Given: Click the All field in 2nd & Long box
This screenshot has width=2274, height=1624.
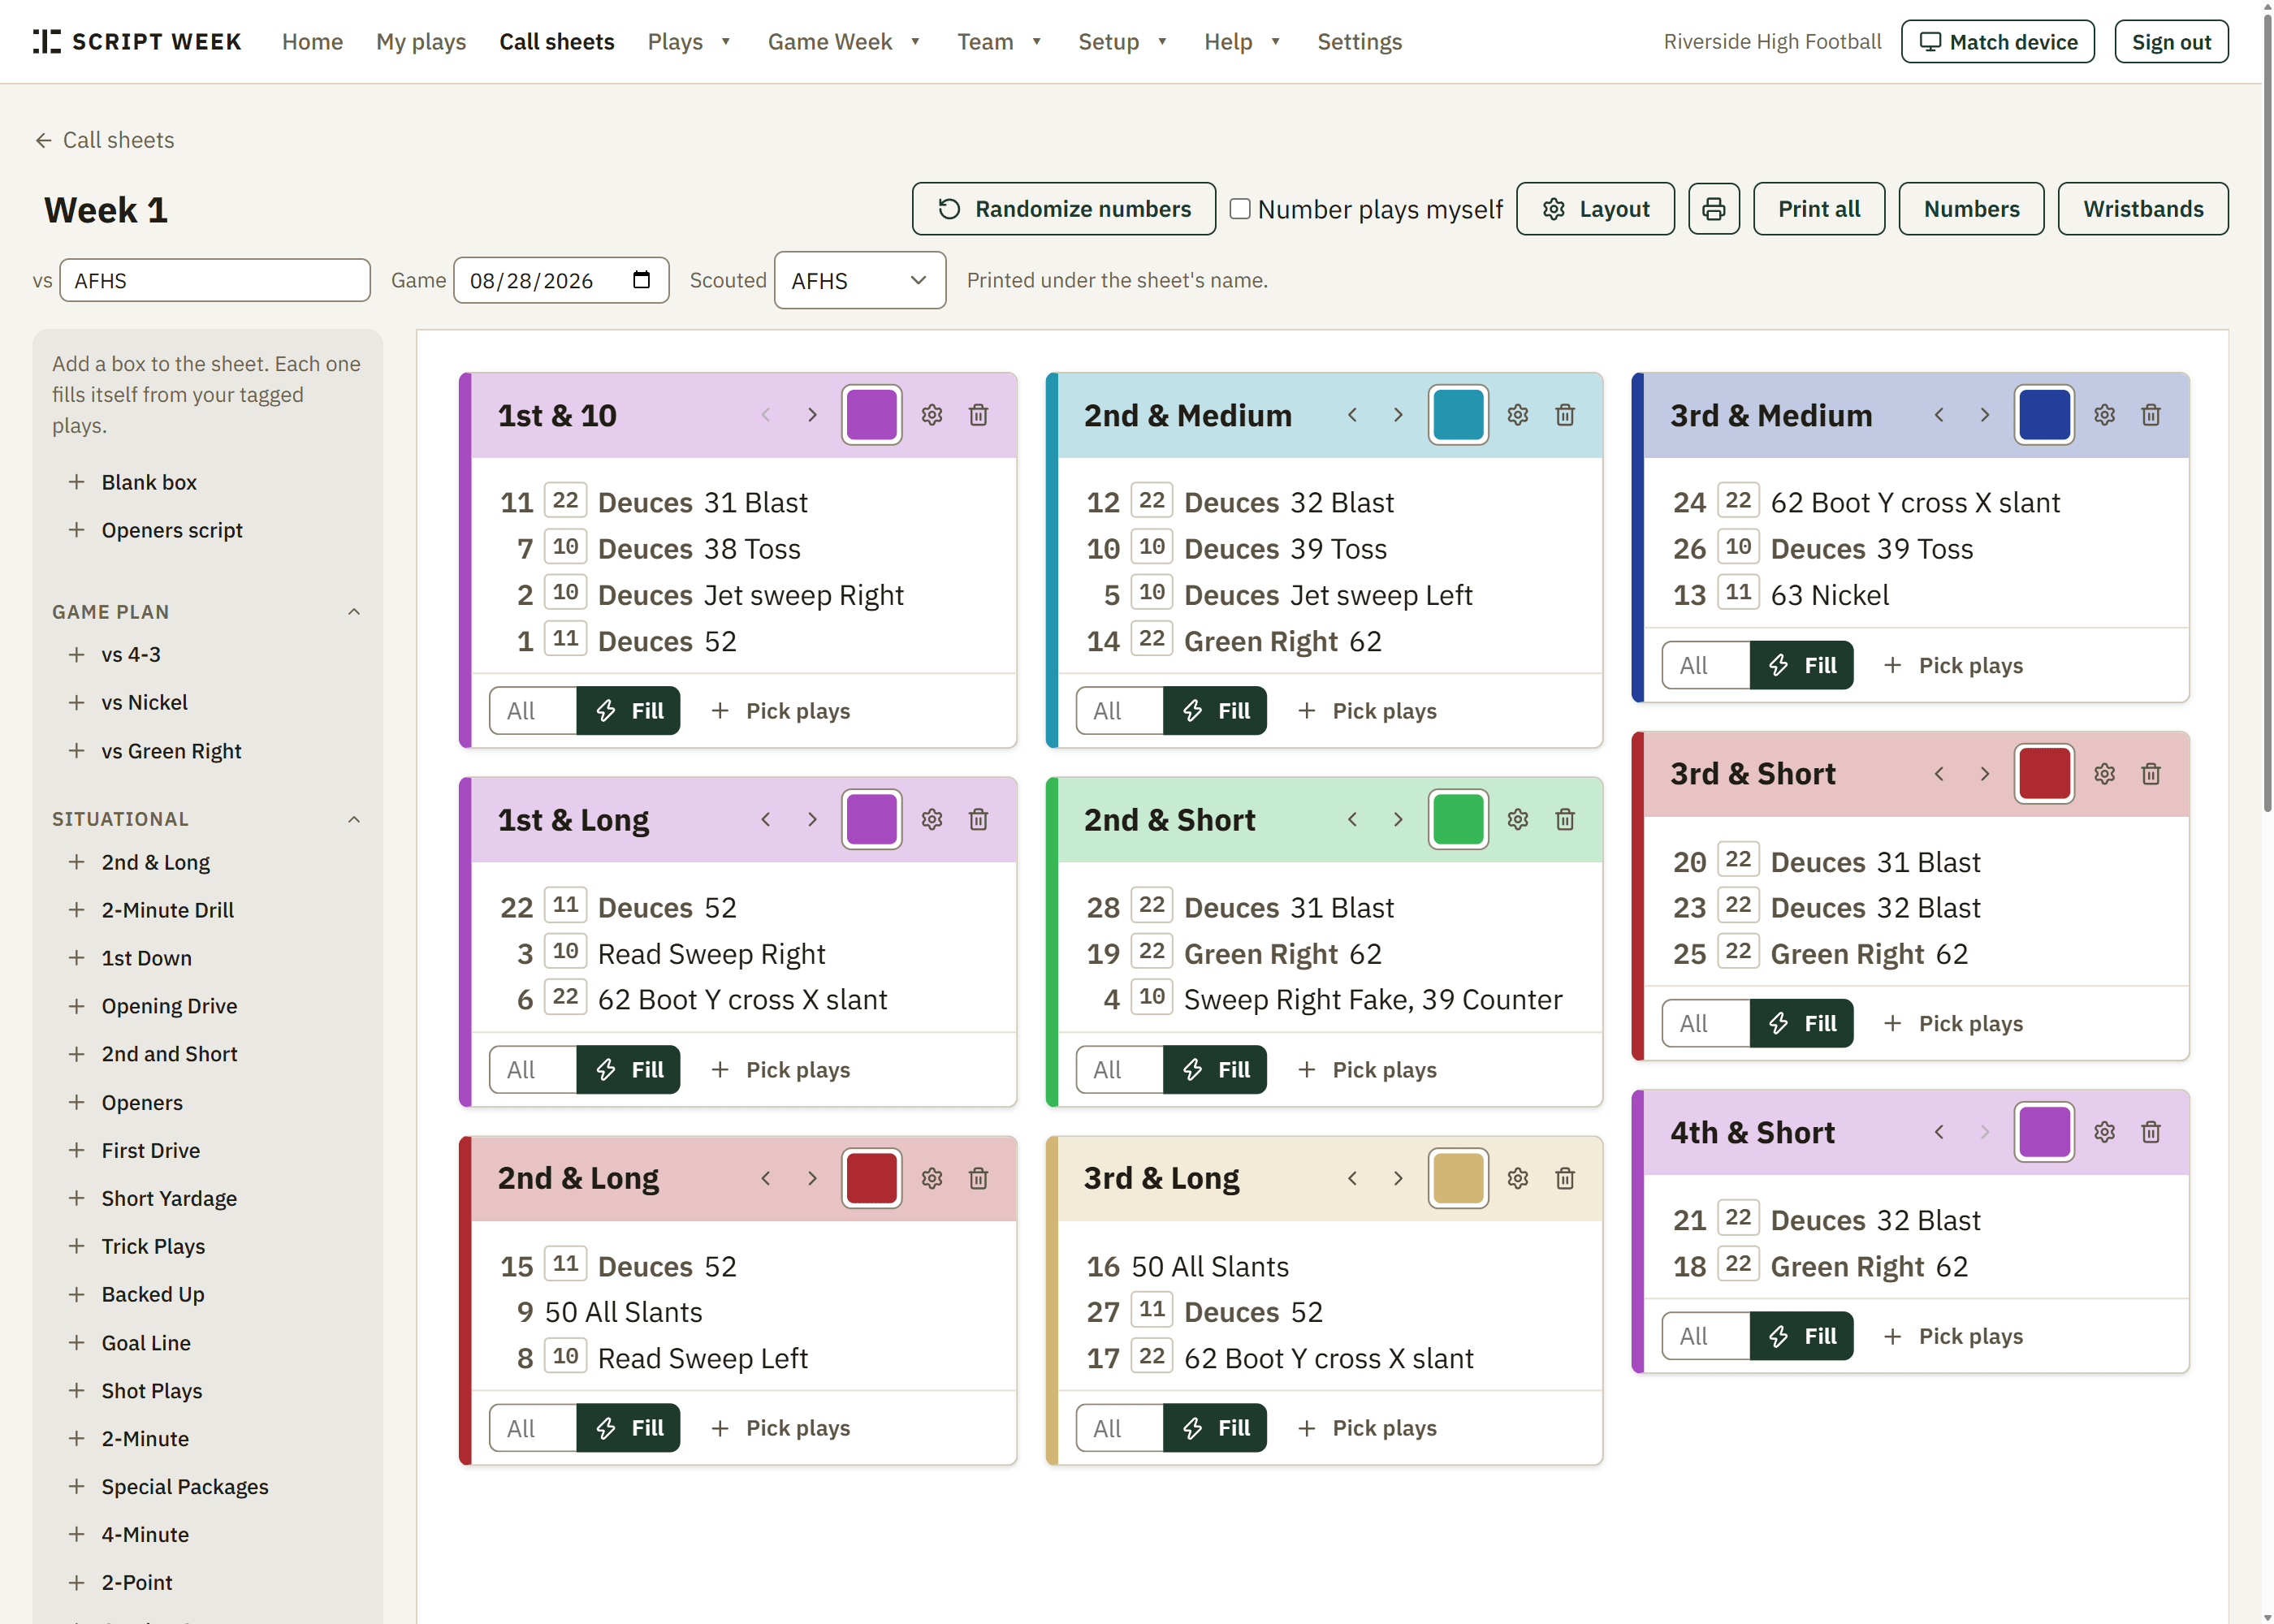Looking at the screenshot, I should [533, 1428].
